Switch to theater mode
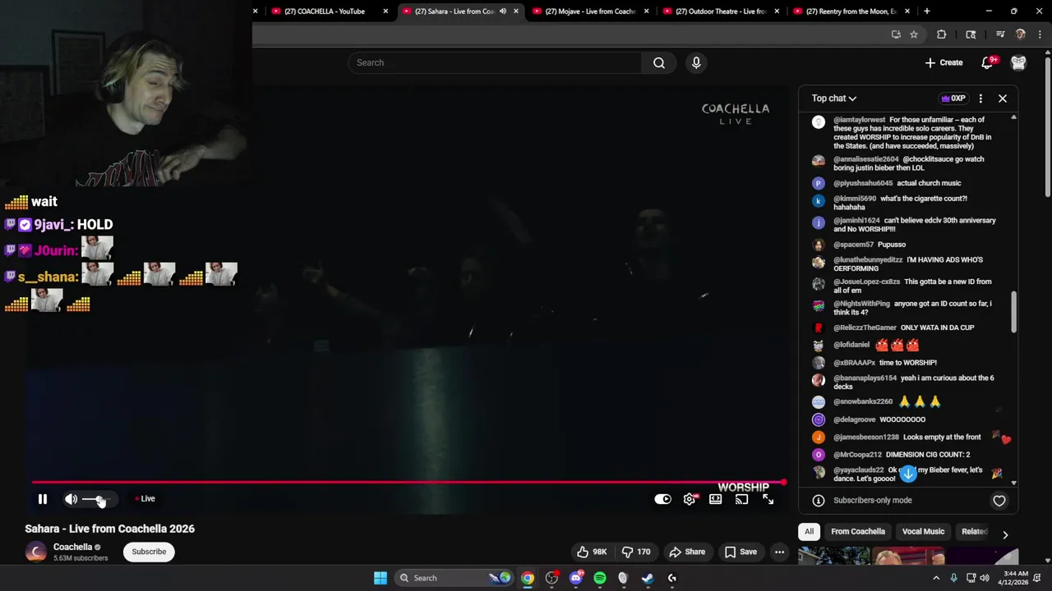The width and height of the screenshot is (1052, 591). pyautogui.click(x=716, y=499)
